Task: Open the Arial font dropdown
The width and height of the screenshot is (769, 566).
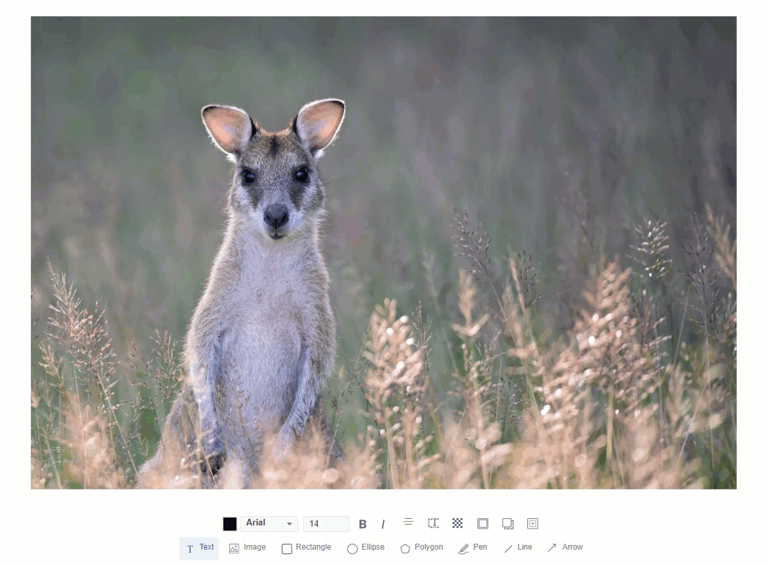Action: (x=269, y=523)
